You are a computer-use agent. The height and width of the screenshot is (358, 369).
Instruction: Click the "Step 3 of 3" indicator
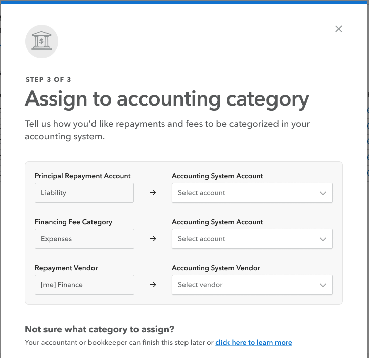tap(49, 79)
